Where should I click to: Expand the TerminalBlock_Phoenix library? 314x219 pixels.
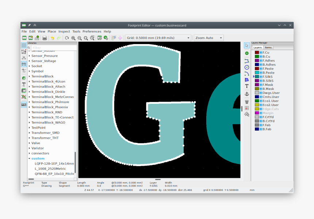[x=30, y=107]
